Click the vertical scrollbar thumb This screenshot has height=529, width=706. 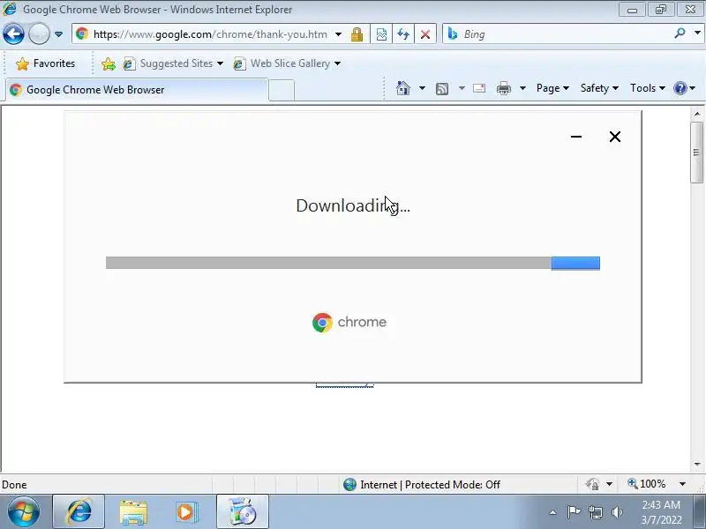coord(697,153)
